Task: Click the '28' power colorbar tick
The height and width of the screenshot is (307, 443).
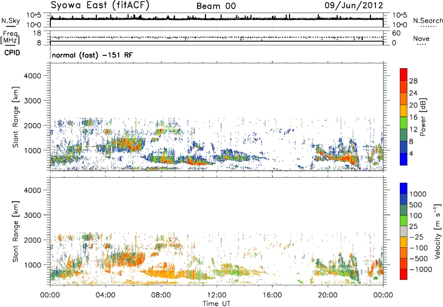Action: click(413, 81)
